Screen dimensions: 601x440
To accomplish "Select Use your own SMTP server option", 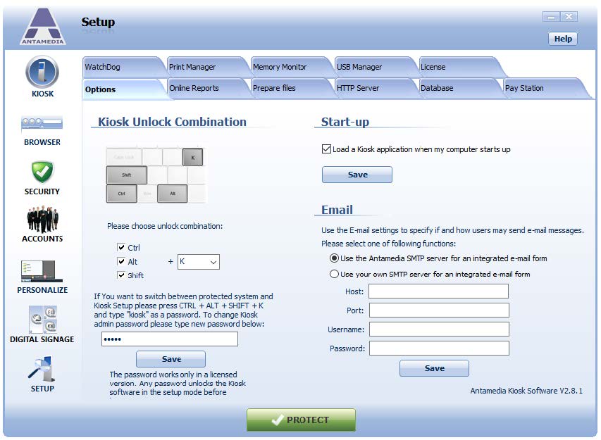I will (x=334, y=274).
